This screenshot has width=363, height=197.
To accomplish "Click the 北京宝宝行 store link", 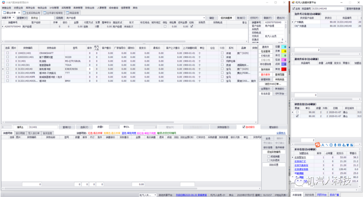I will [x=300, y=157].
